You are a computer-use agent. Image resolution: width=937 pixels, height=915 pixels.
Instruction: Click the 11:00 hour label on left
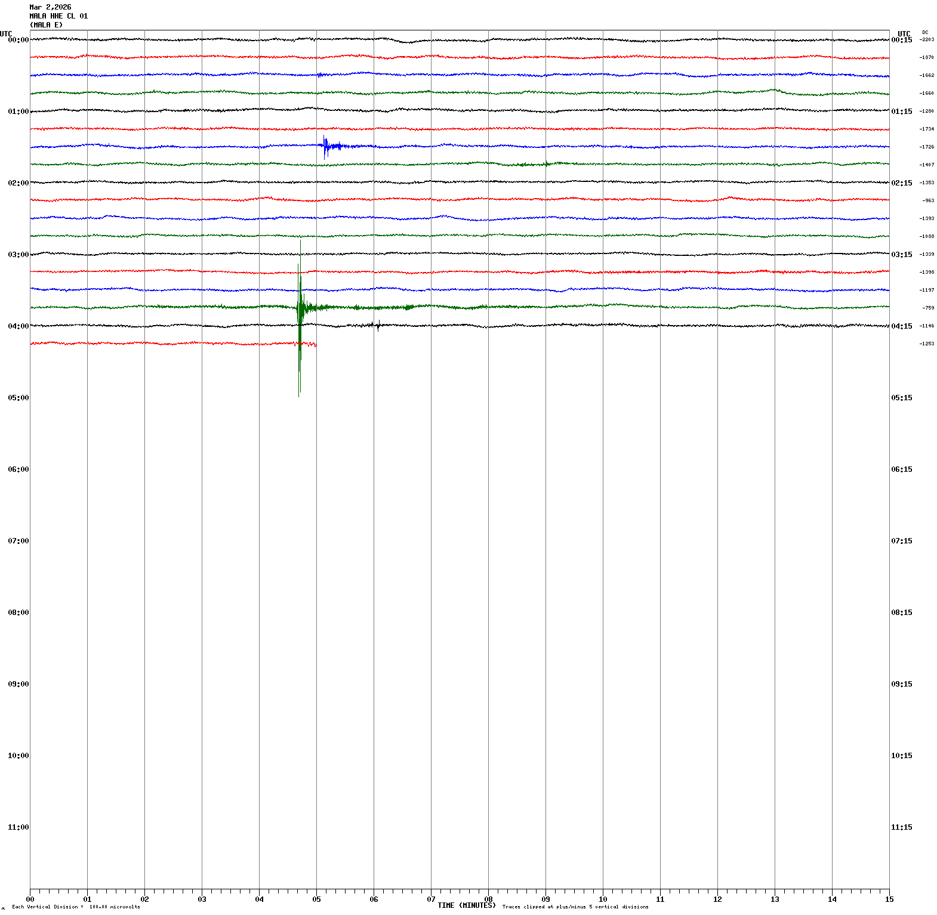(18, 827)
